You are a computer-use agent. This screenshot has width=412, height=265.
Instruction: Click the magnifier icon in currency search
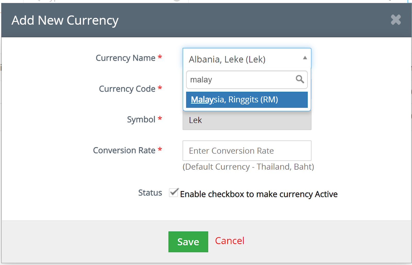(300, 79)
